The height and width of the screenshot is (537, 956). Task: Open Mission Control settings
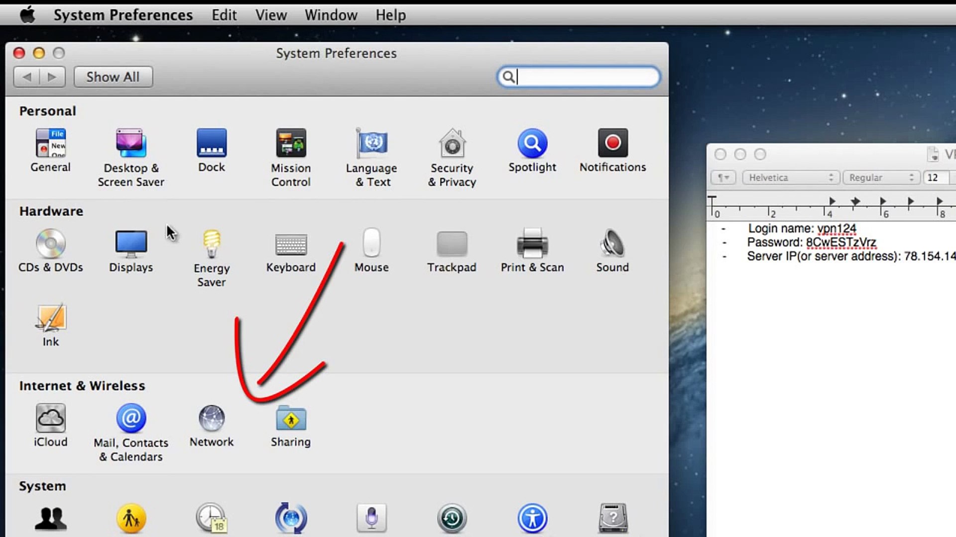click(x=291, y=144)
